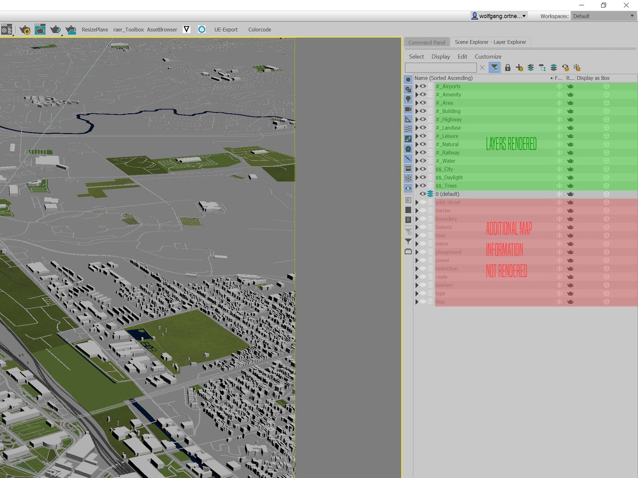Expand the #_Amenity layer
The image size is (638, 478).
[416, 95]
